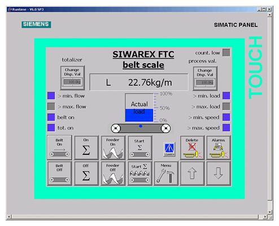Start the conveyor with Belt On
279x226 pixels.
click(x=59, y=147)
